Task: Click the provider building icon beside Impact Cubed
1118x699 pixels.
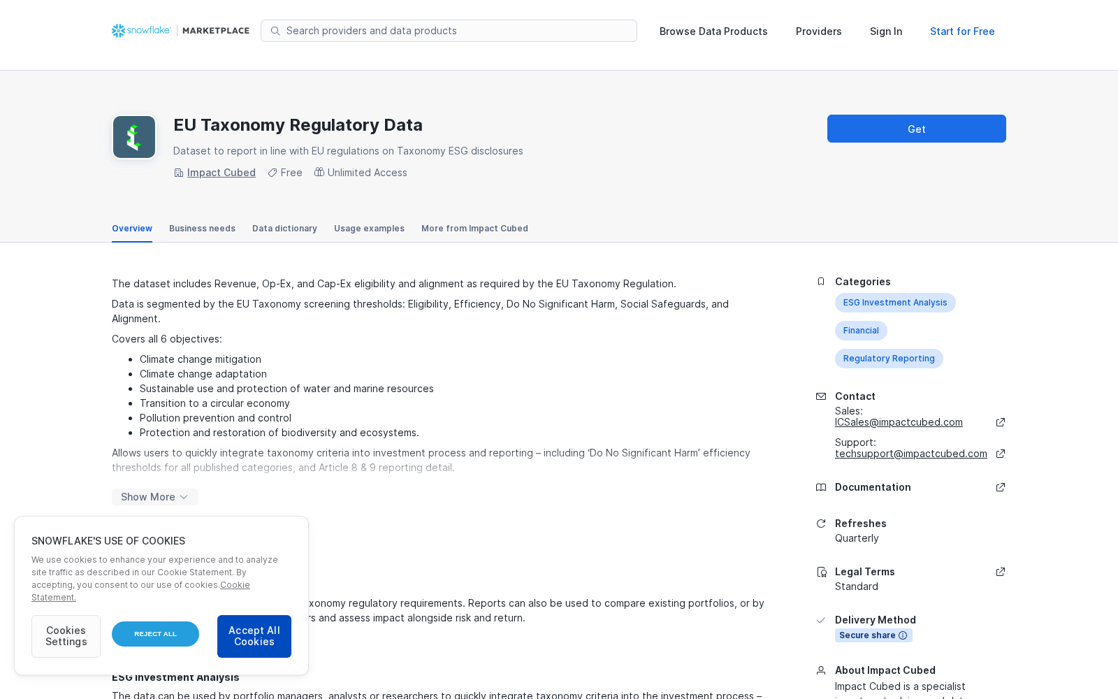Action: point(178,173)
